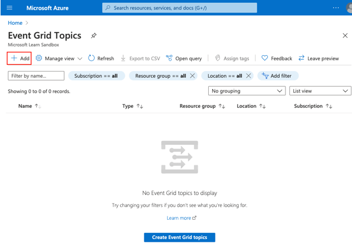Image resolution: width=352 pixels, height=244 pixels.
Task: Open the top bar ellipsis menu
Action: (336, 8)
